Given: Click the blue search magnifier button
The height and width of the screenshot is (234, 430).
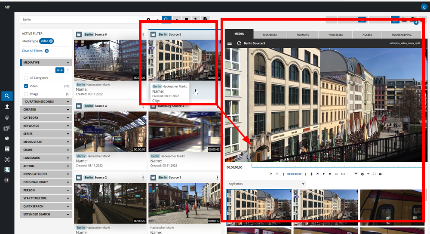Looking at the screenshot, I should tap(166, 19).
